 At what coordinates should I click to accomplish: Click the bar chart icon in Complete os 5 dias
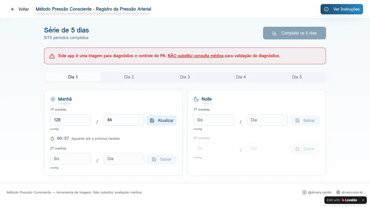(275, 33)
